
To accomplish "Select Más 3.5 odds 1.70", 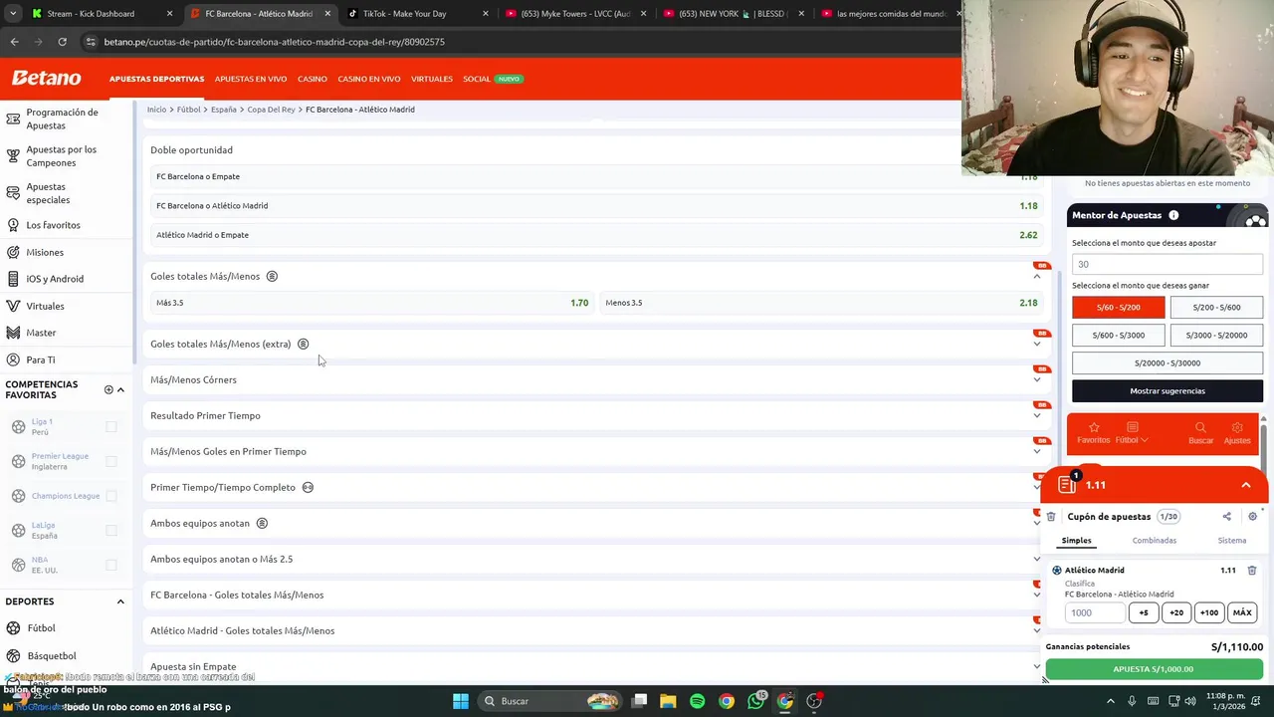I will click(372, 303).
